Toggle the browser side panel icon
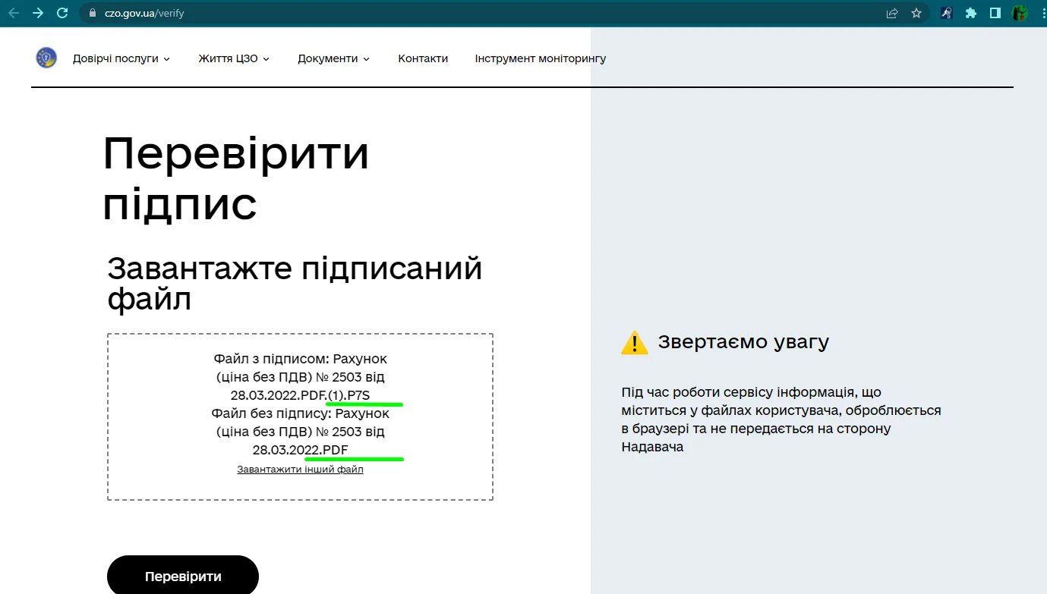Screen dimensions: 1047x594 pos(995,13)
